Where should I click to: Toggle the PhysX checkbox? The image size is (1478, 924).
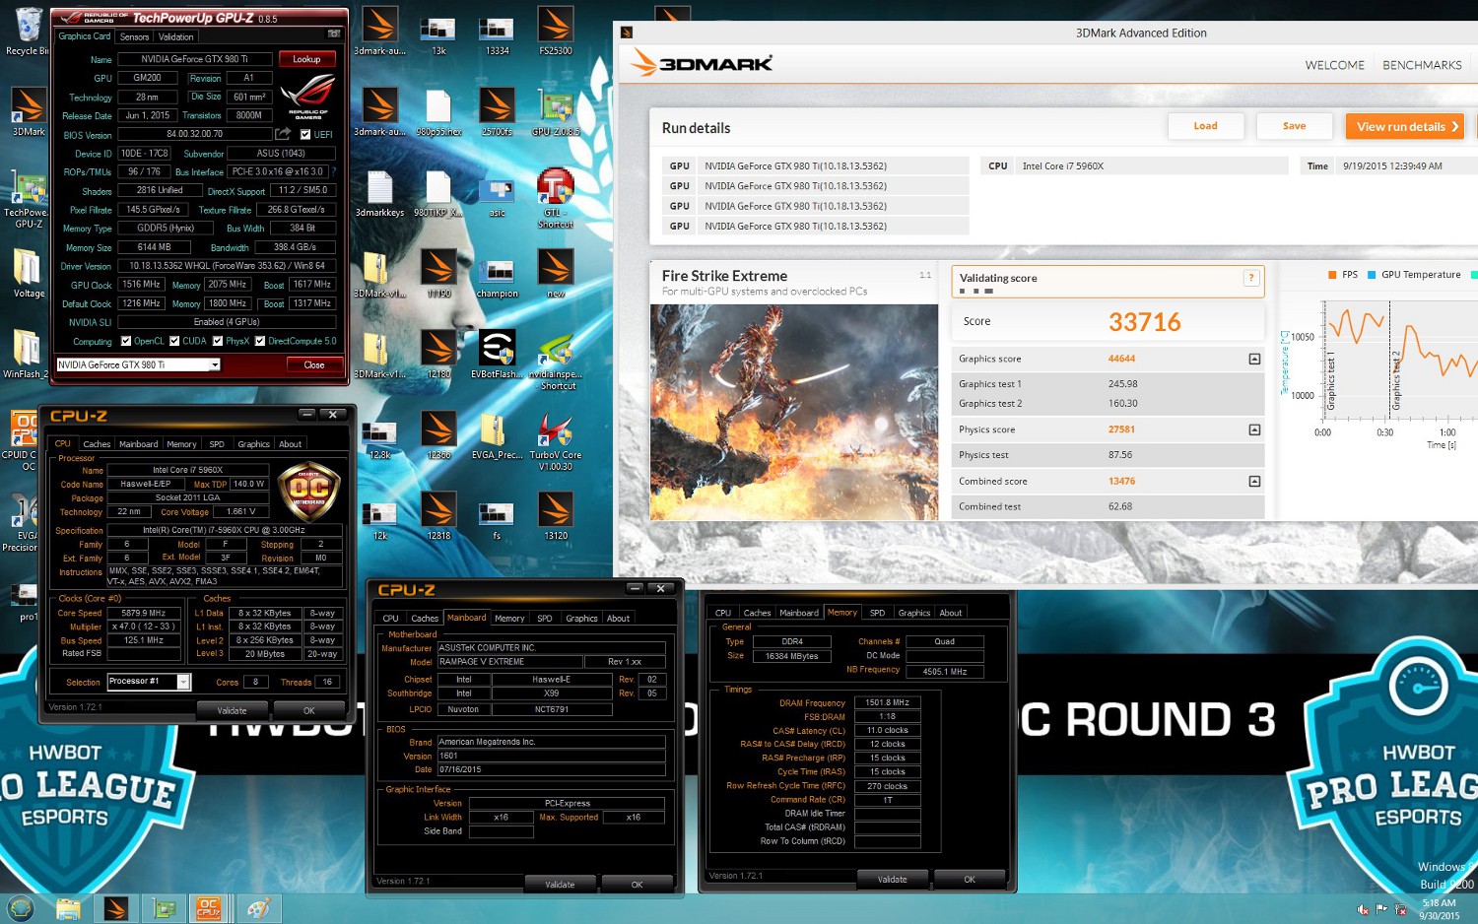(x=218, y=341)
